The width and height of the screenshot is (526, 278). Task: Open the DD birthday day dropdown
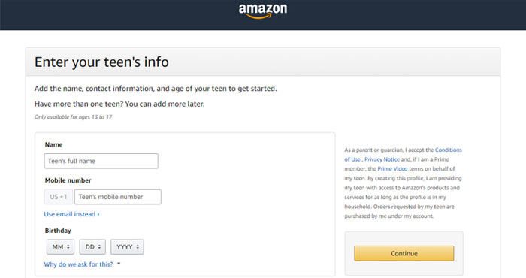pyautogui.click(x=92, y=247)
